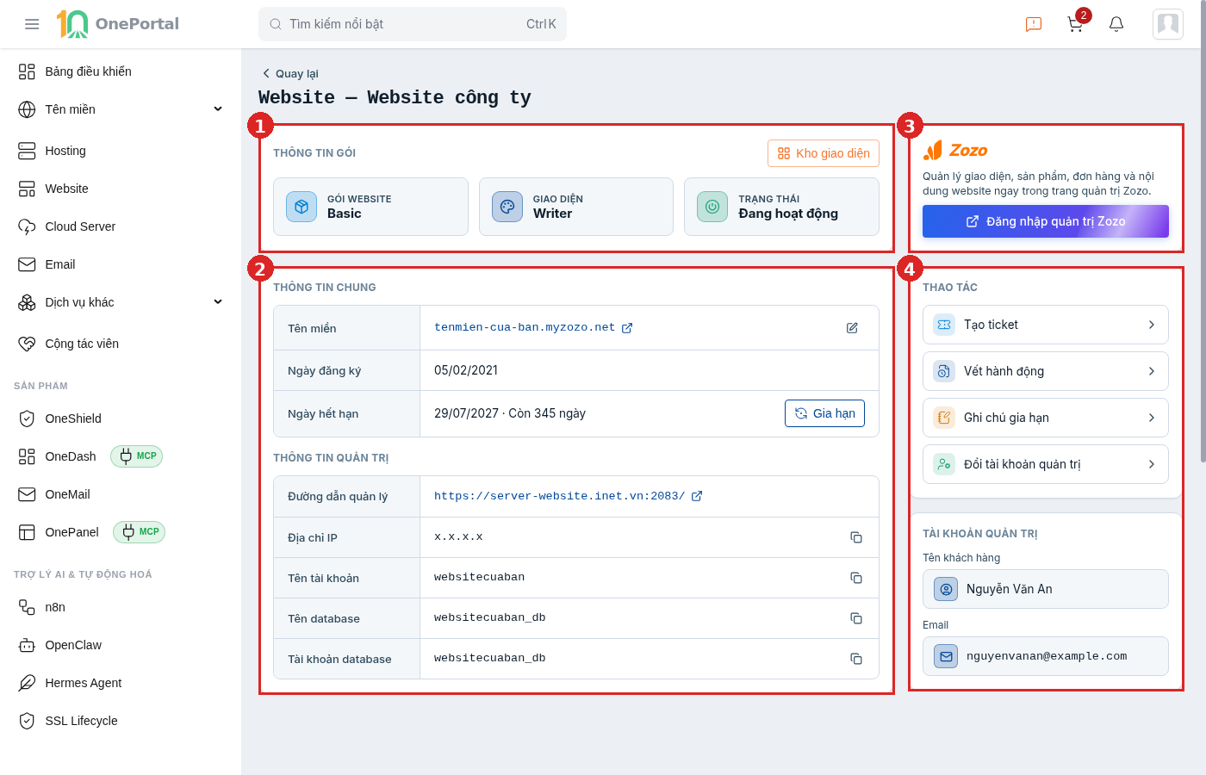Click the Gia hạn renew button
The width and height of the screenshot is (1206, 775).
click(x=824, y=413)
